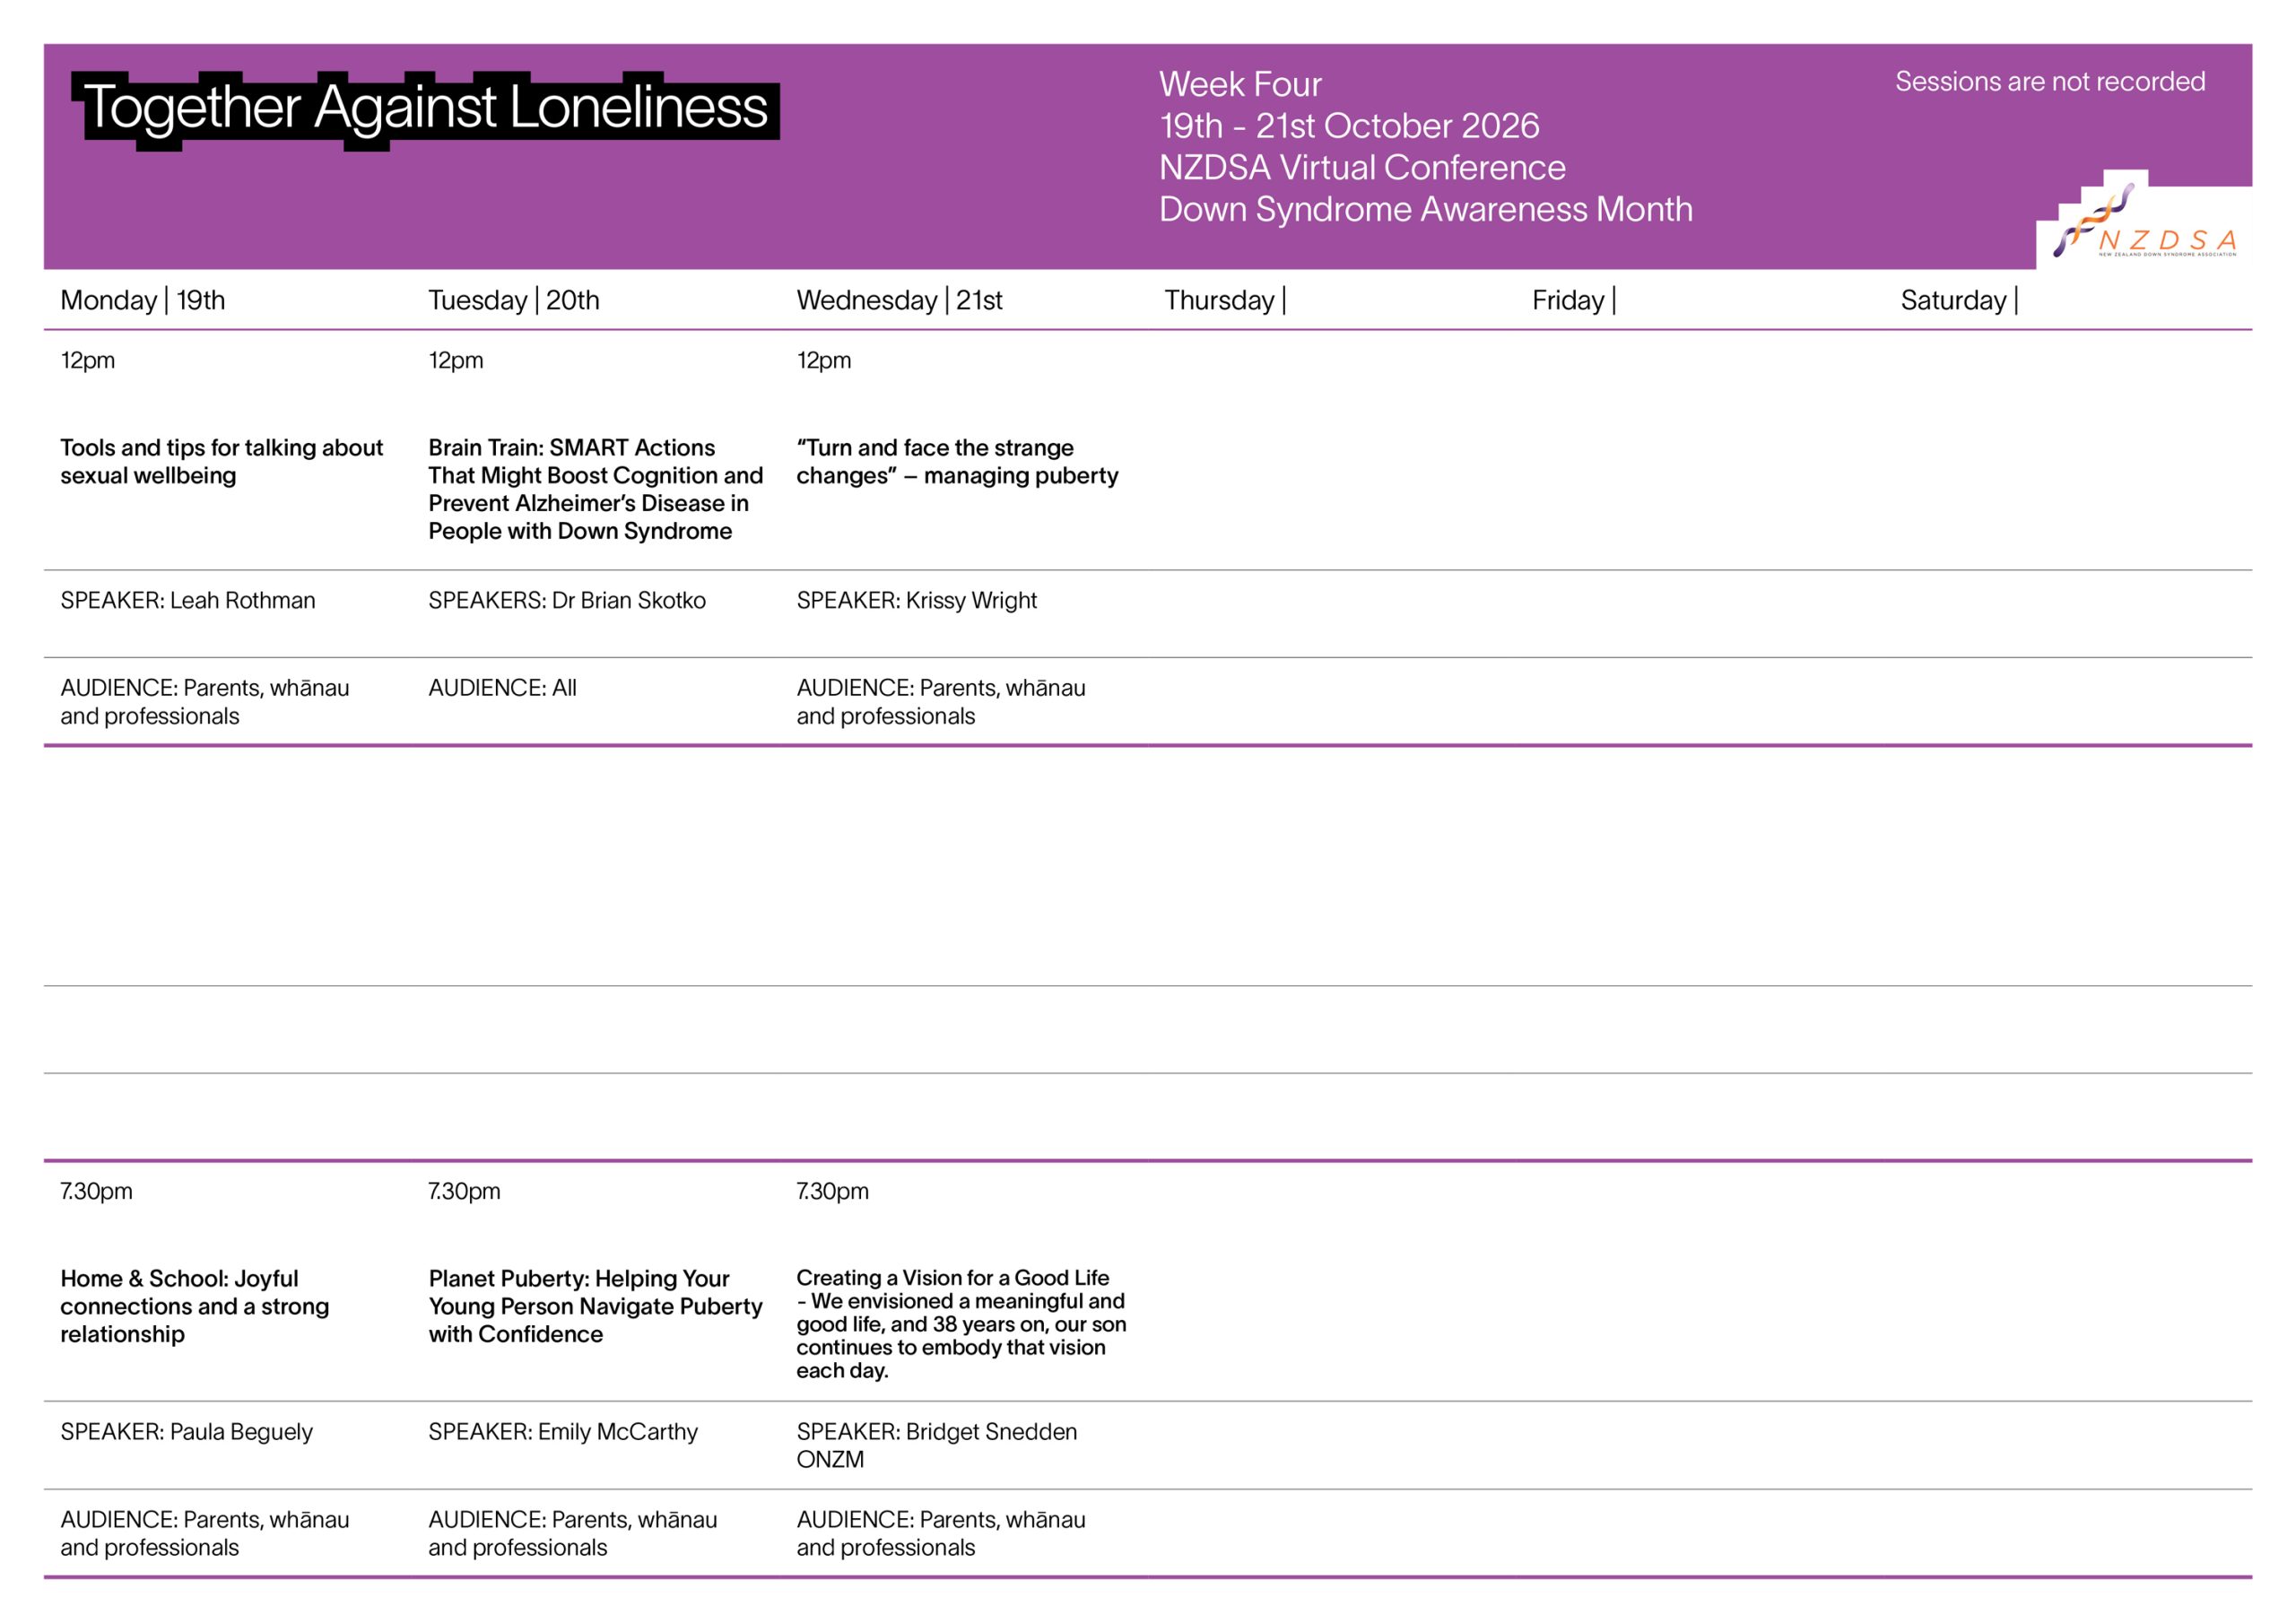
Task: Open the managing puberty session title
Action: point(957,461)
